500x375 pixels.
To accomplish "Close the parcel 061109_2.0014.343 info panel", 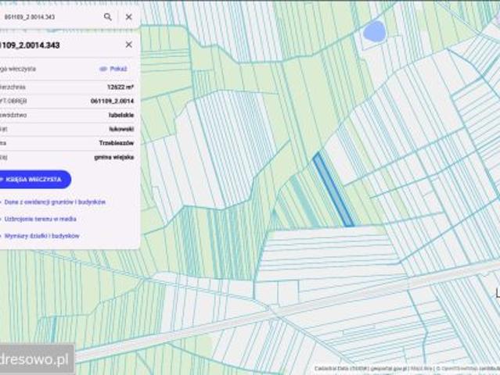I will [x=129, y=45].
